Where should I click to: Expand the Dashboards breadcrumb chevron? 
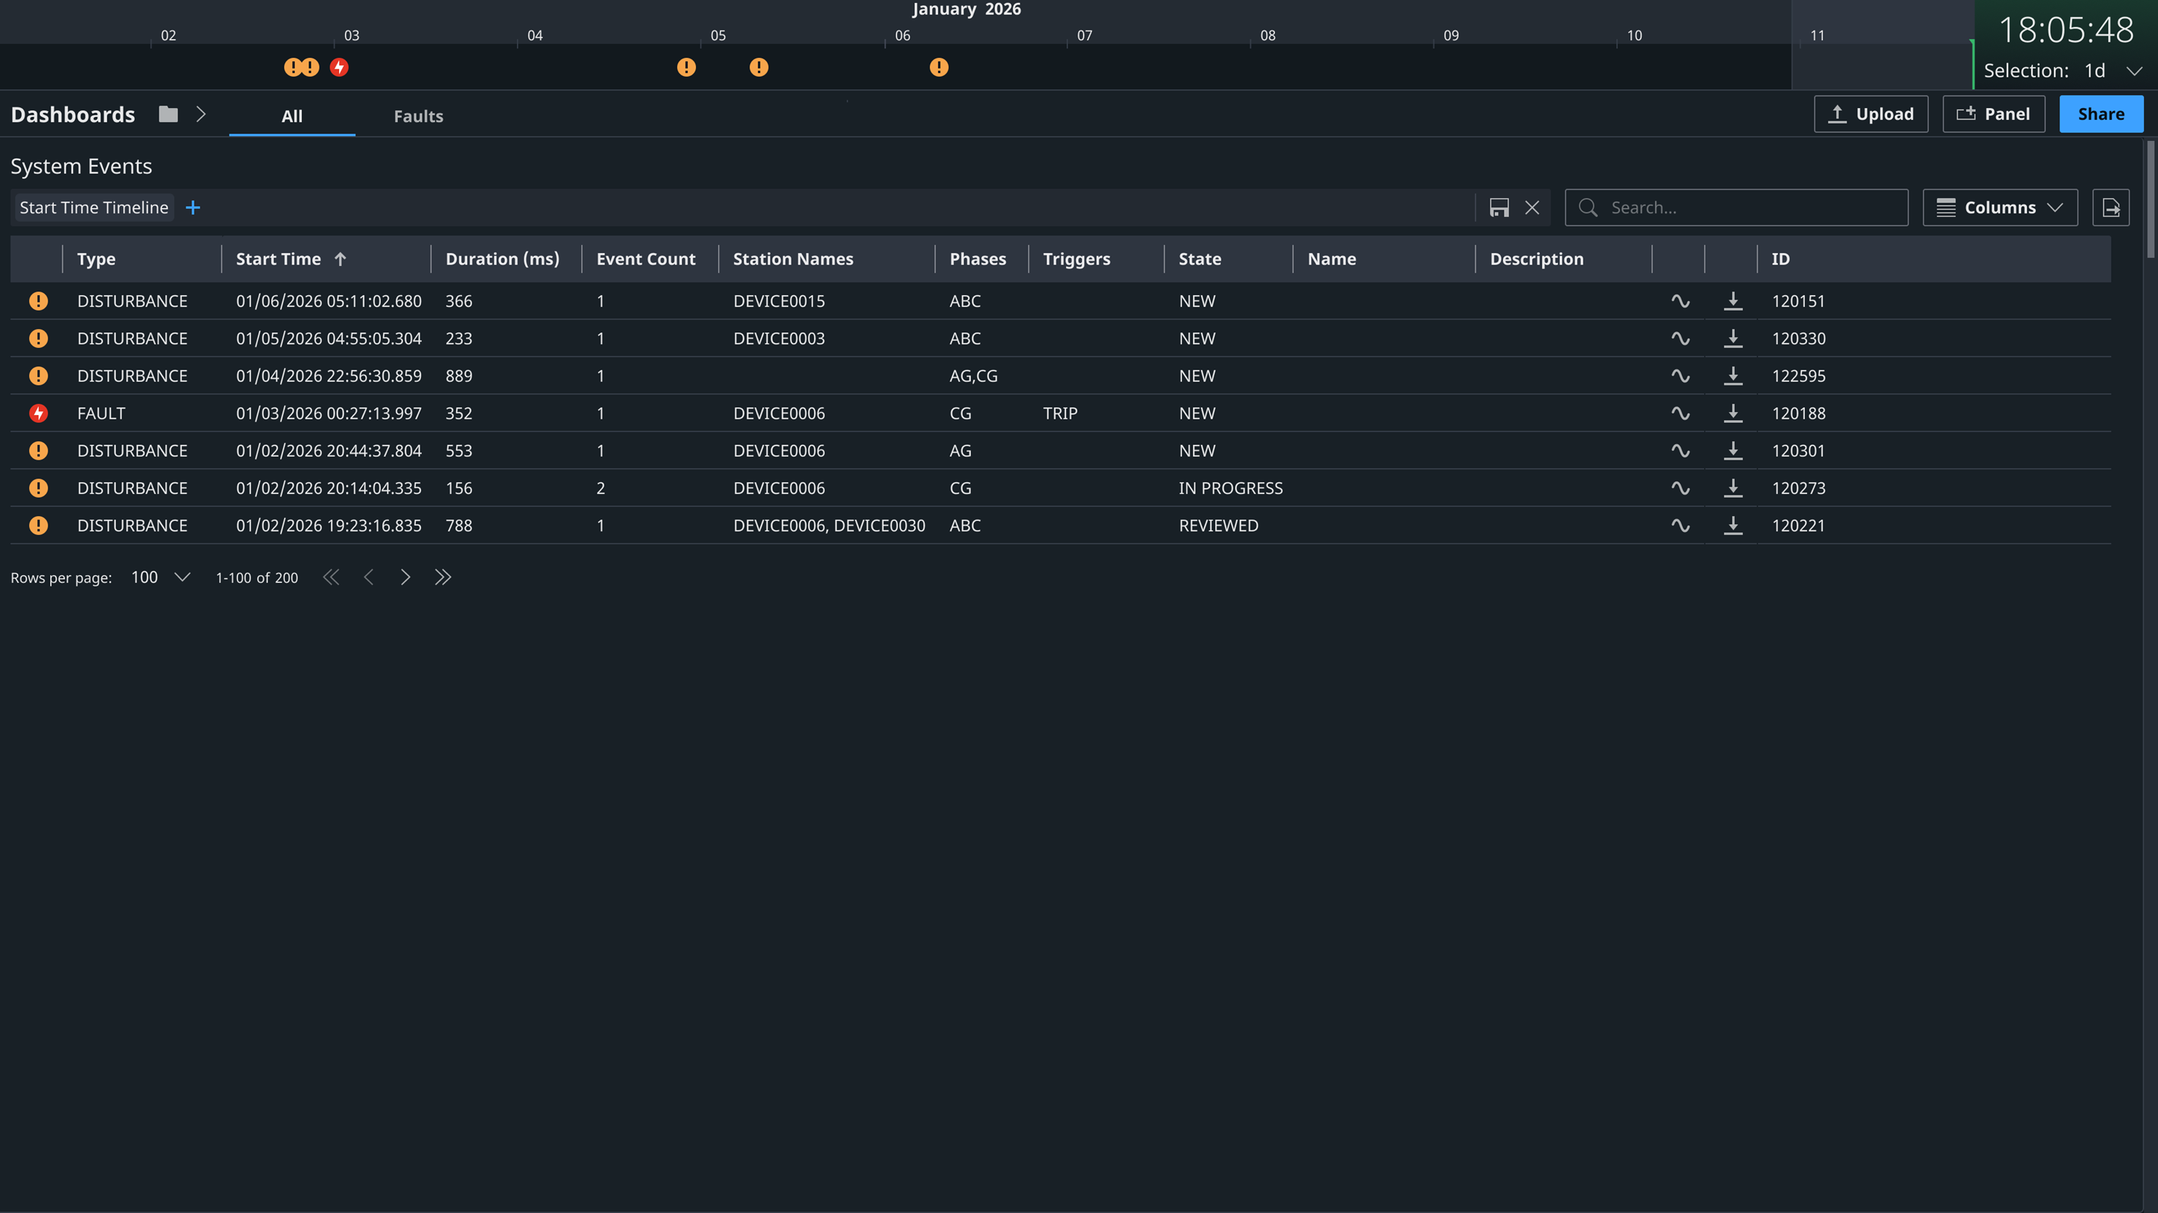tap(201, 114)
